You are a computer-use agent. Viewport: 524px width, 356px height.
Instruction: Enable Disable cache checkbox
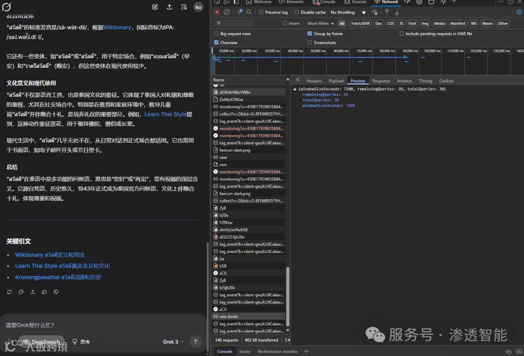point(296,12)
